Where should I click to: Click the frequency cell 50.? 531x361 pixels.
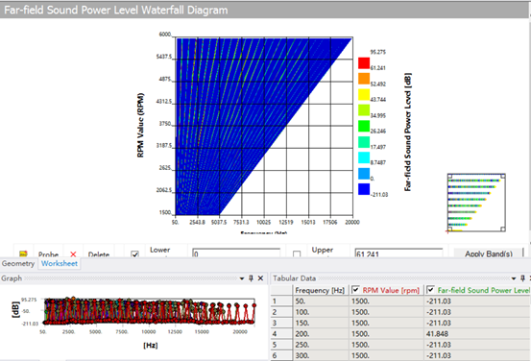click(x=321, y=301)
